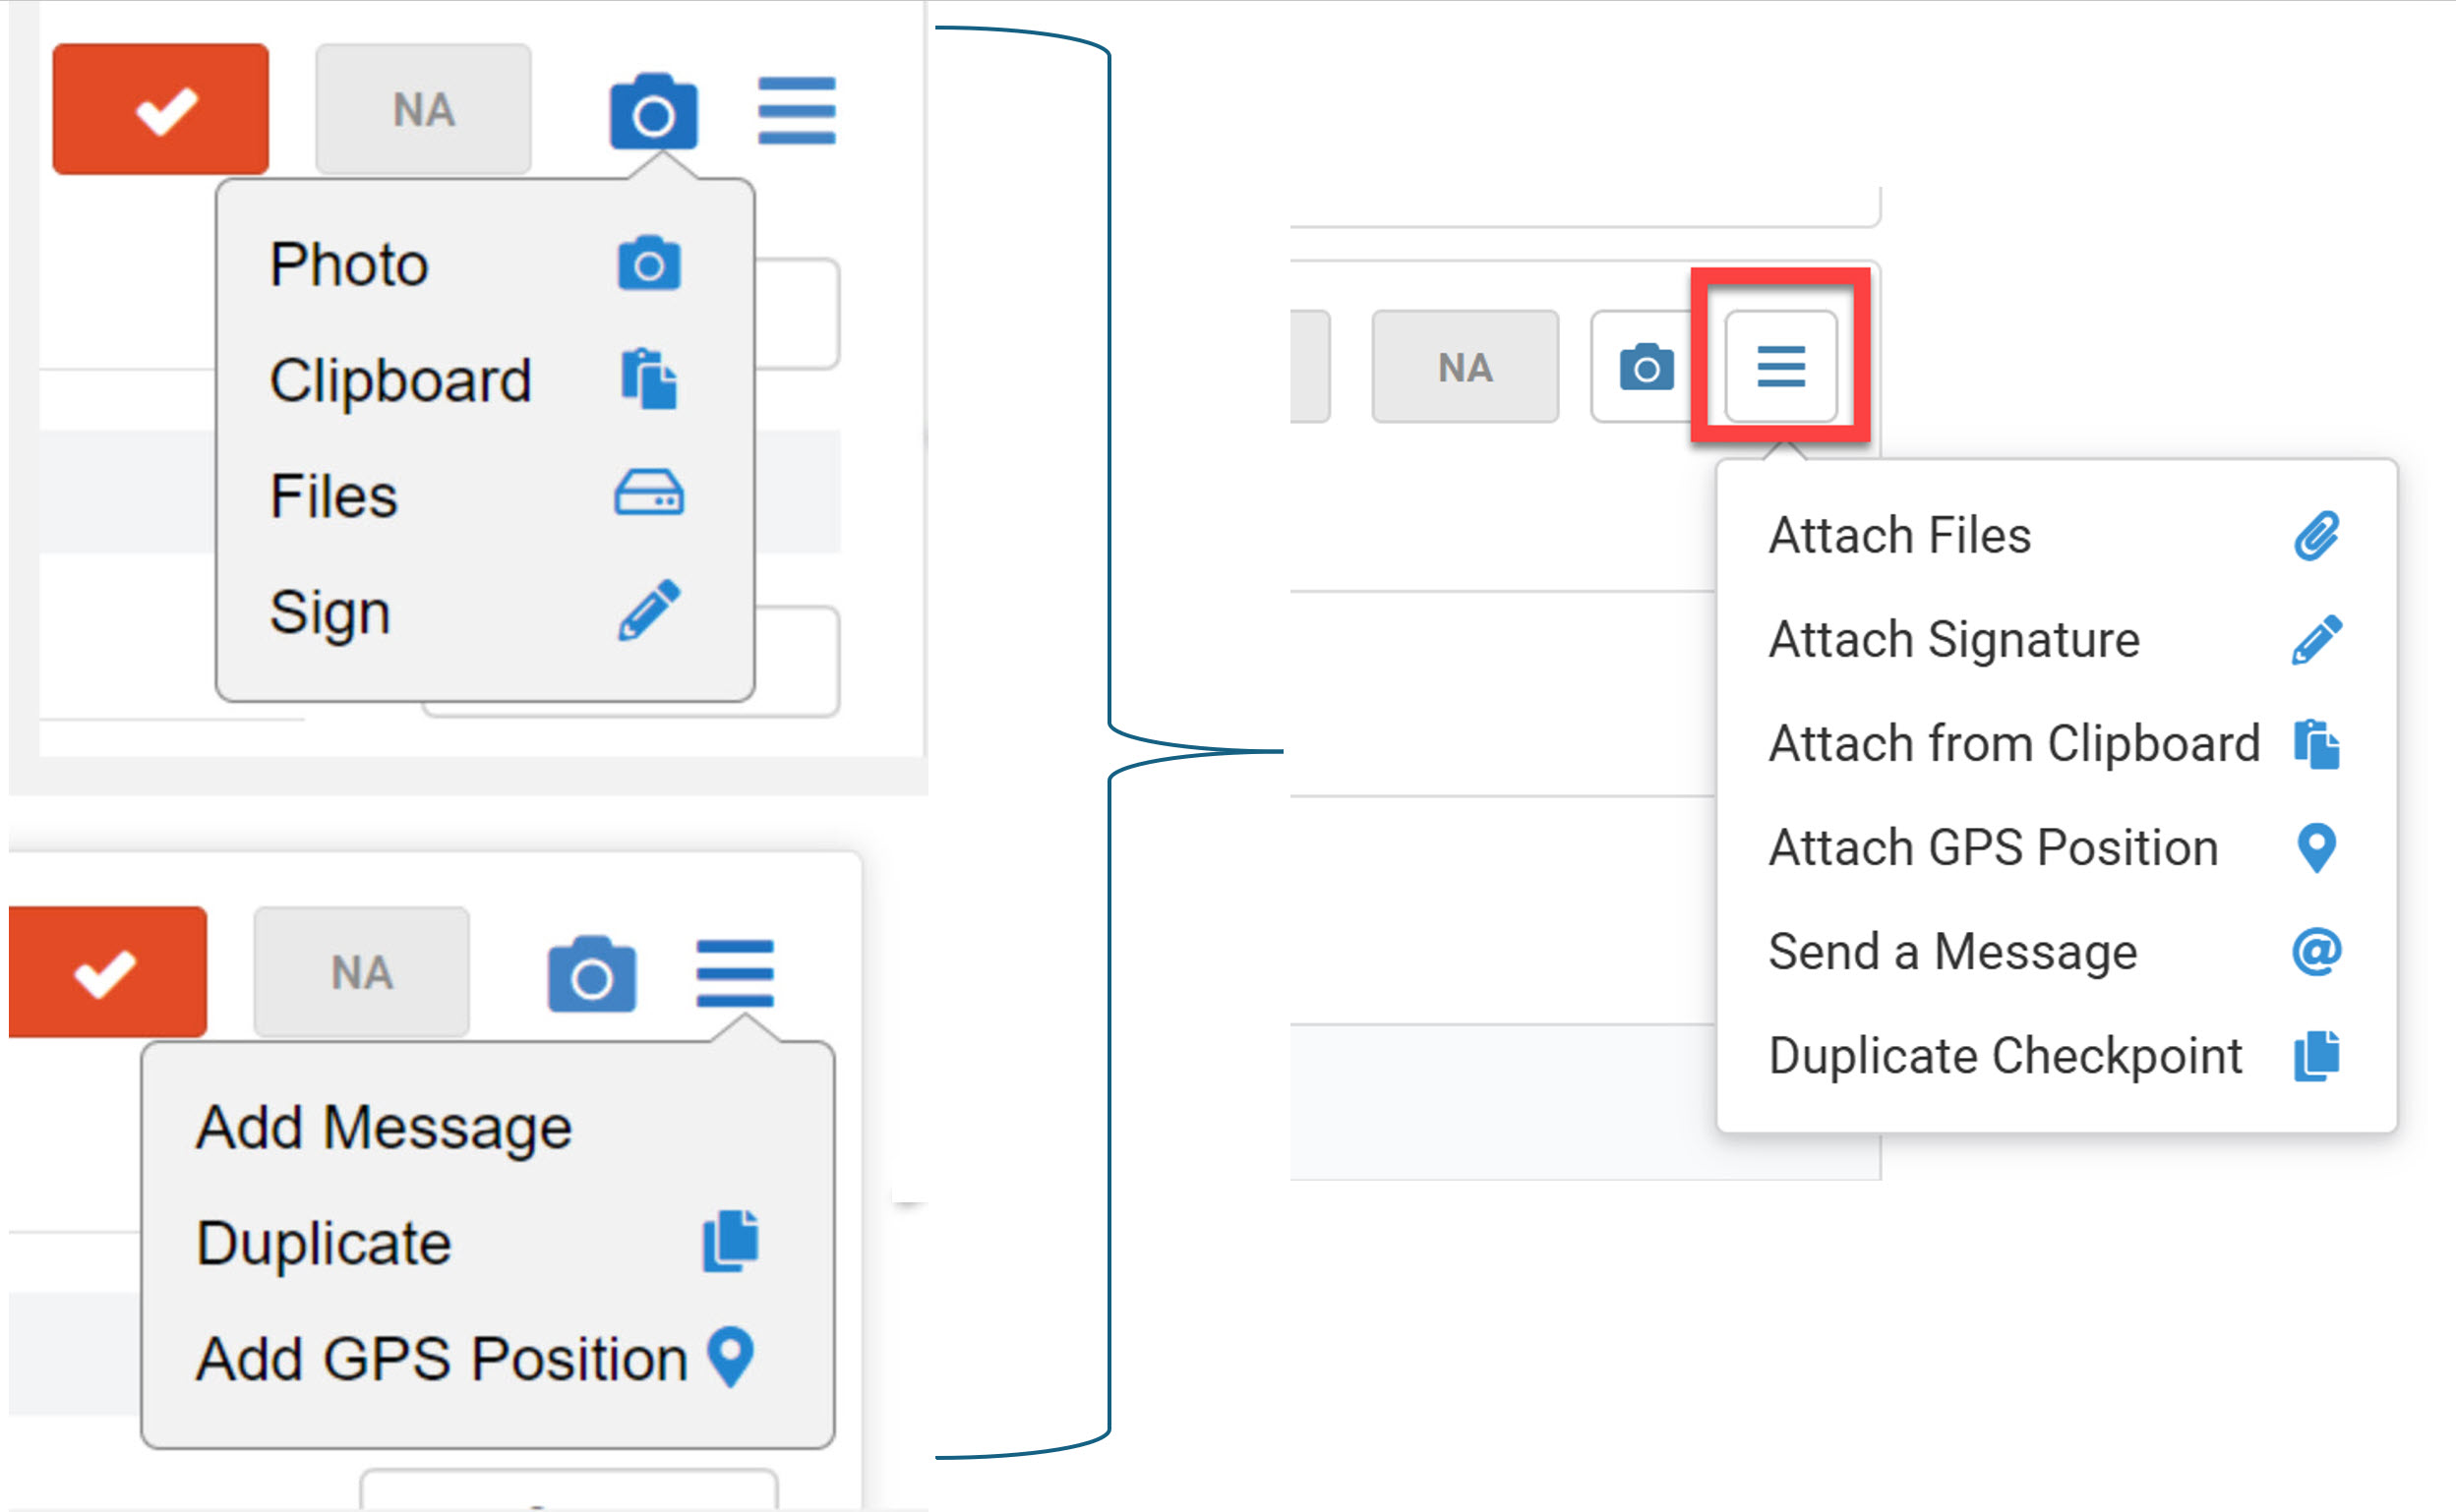Click the Duplicate copy icon in lower popup
The height and width of the screenshot is (1512, 2456).
730,1242
